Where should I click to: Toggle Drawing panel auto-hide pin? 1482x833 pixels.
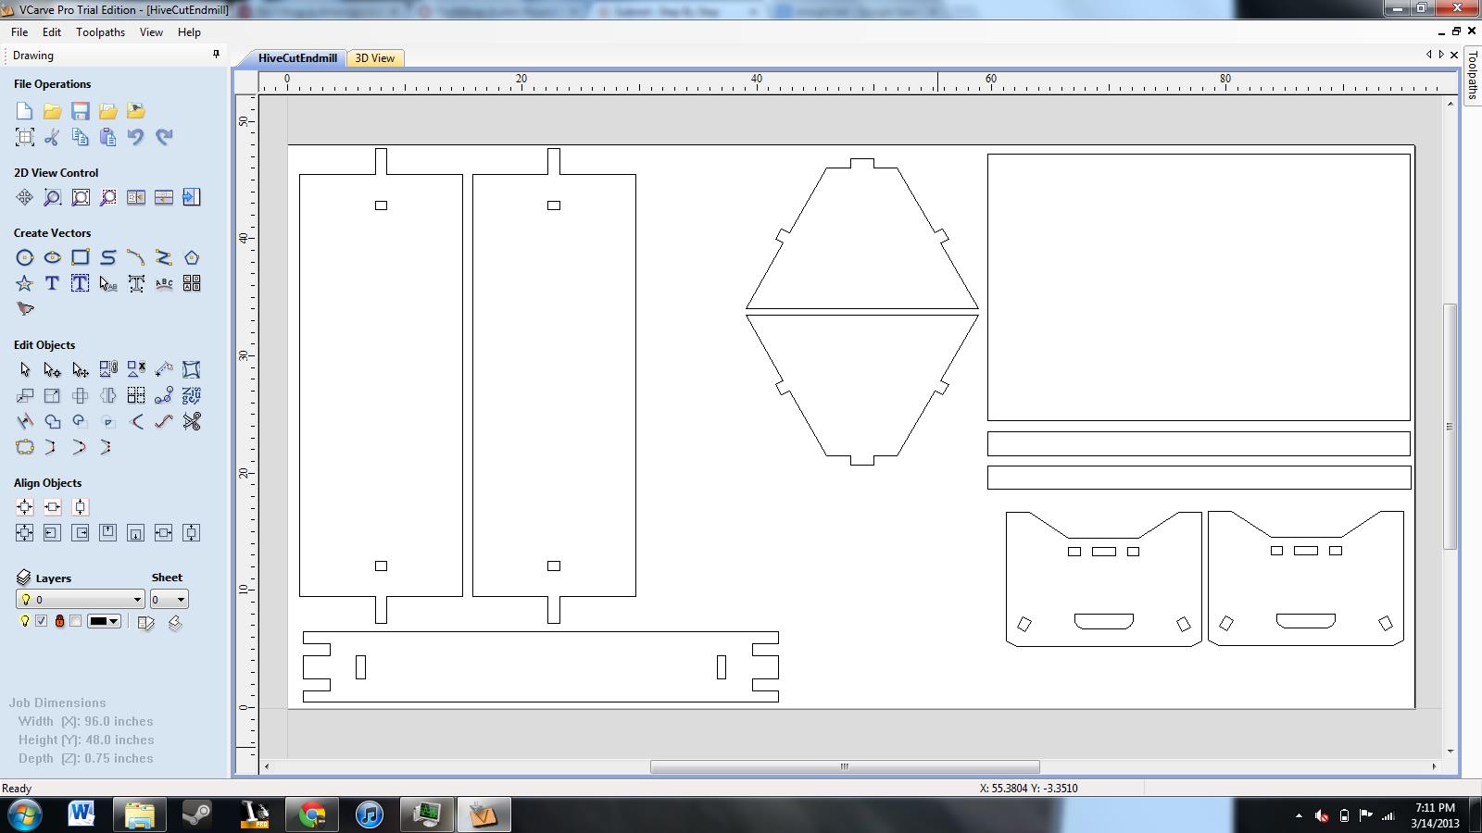216,55
